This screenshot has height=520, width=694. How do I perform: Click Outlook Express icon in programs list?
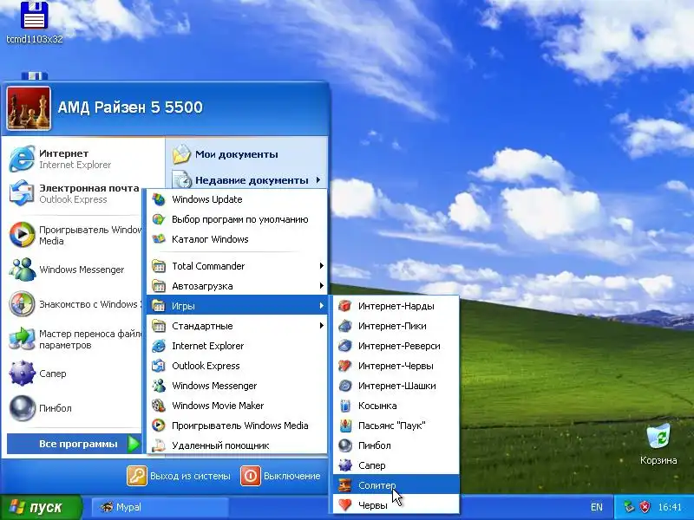click(159, 366)
